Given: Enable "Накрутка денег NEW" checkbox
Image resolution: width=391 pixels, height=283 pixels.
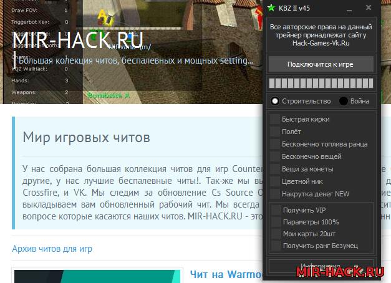Looking at the screenshot, I should pyautogui.click(x=275, y=194).
